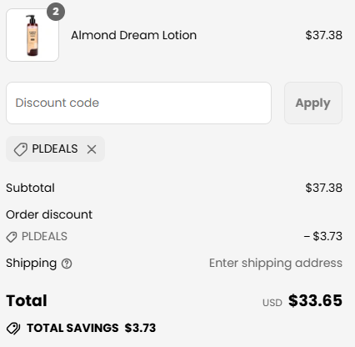Click the order discount amount −$3.73
Viewport: 355px width, 347px height.
(322, 236)
